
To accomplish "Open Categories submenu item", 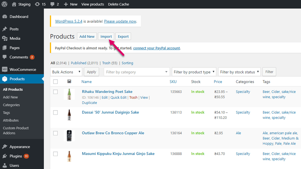I will point(11,105).
